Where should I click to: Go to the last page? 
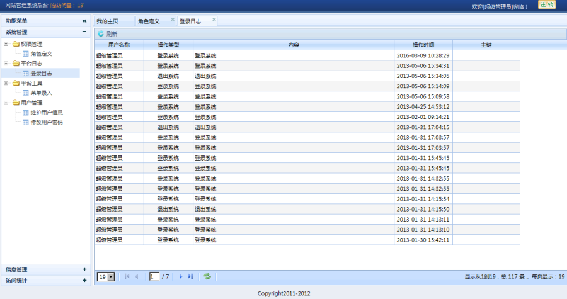(190, 276)
